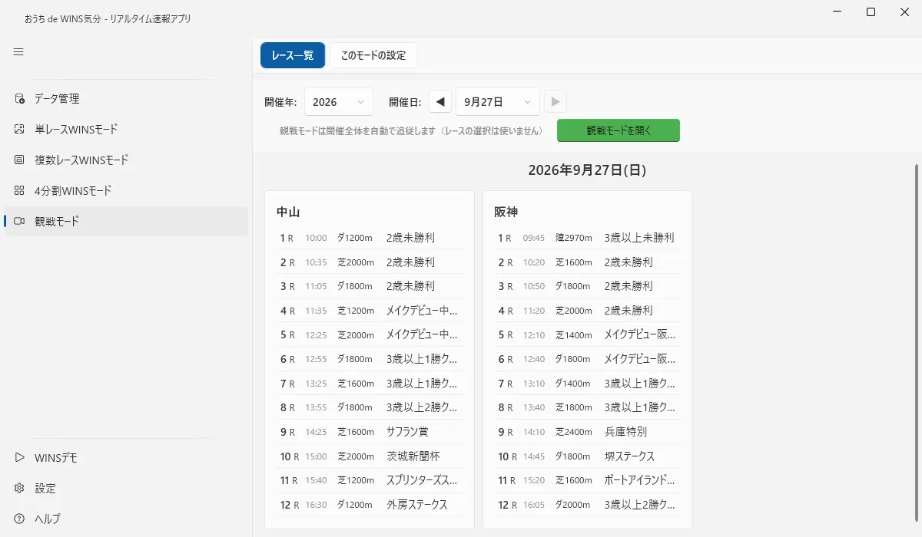Click the 観戦モード camera icon
This screenshot has width=922, height=537.
(x=19, y=221)
